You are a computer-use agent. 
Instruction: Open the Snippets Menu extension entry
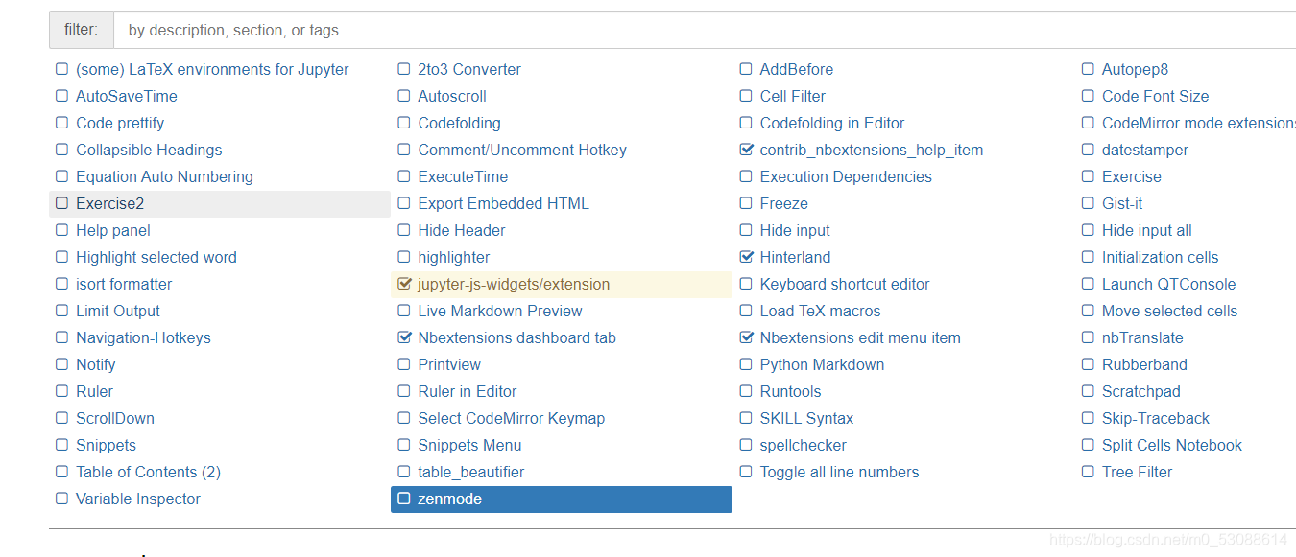(469, 445)
